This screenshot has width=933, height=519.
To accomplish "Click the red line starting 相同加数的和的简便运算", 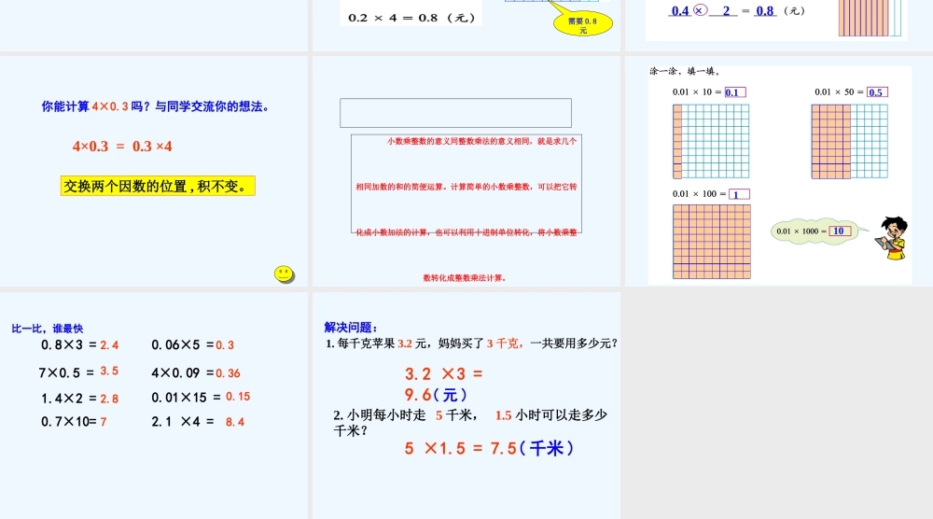I will [466, 187].
